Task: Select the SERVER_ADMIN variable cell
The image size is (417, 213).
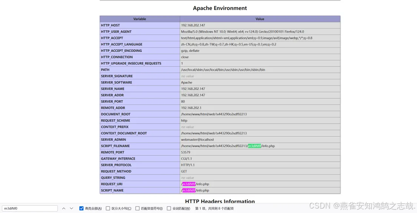Action: (140, 140)
